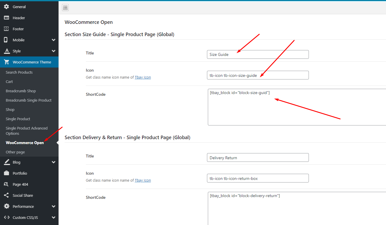Open Search Products settings

19,72
